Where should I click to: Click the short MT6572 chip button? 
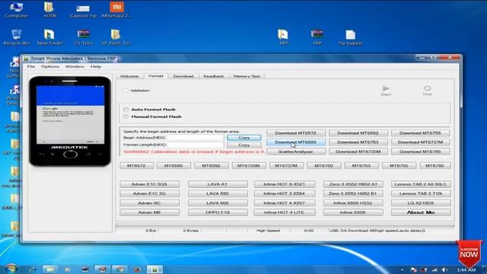click(x=136, y=166)
